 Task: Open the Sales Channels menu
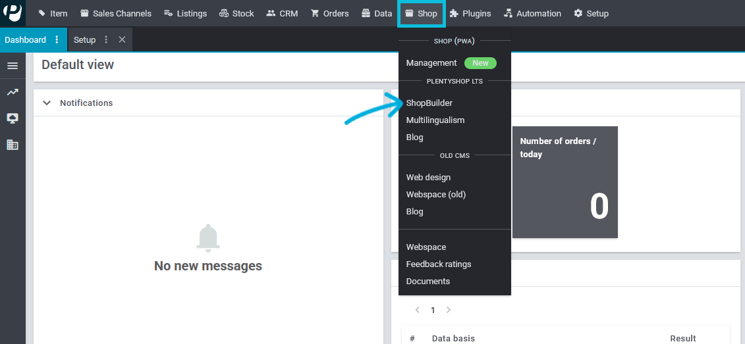coord(116,13)
